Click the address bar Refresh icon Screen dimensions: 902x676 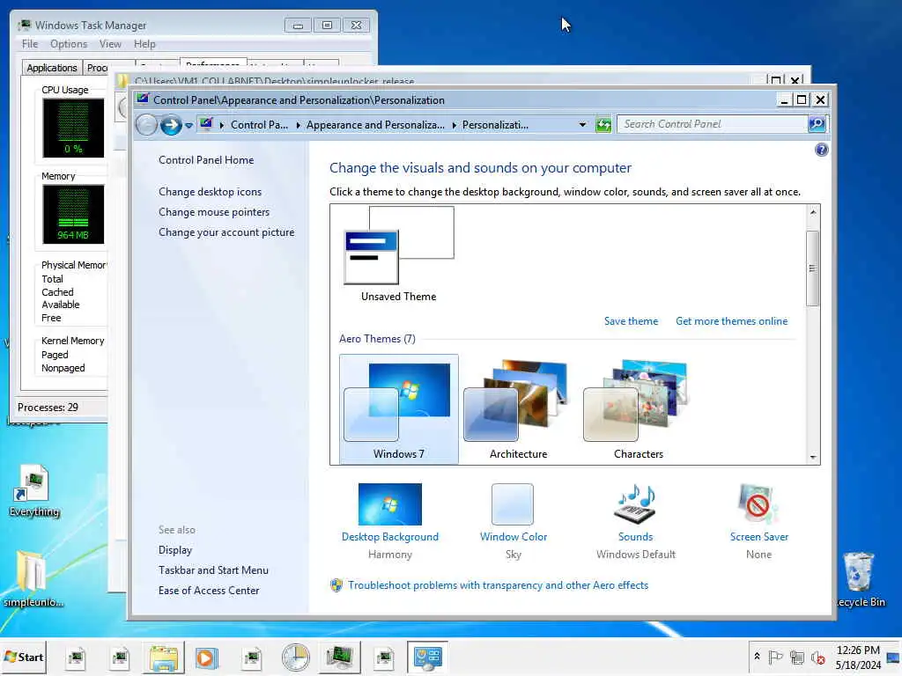click(x=603, y=125)
